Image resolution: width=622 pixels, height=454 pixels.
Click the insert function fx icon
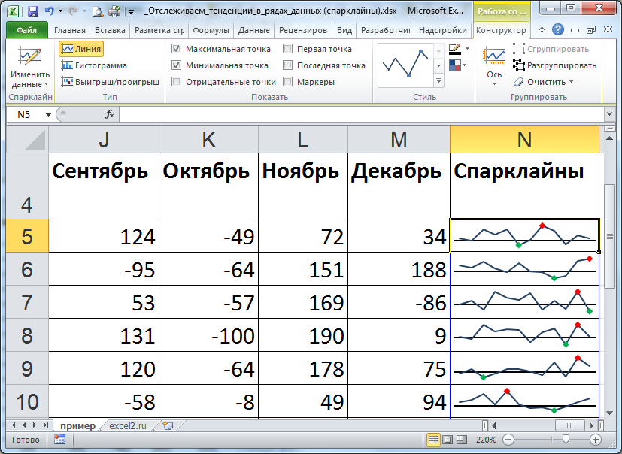(109, 114)
